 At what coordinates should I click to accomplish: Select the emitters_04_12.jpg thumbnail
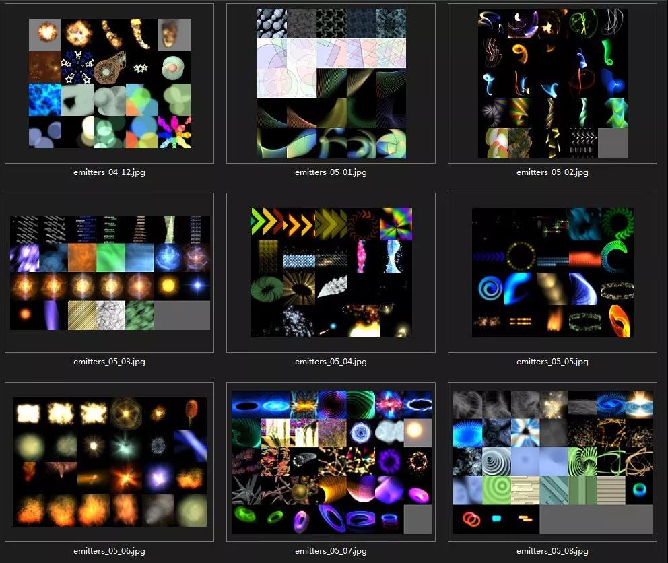[x=110, y=84]
